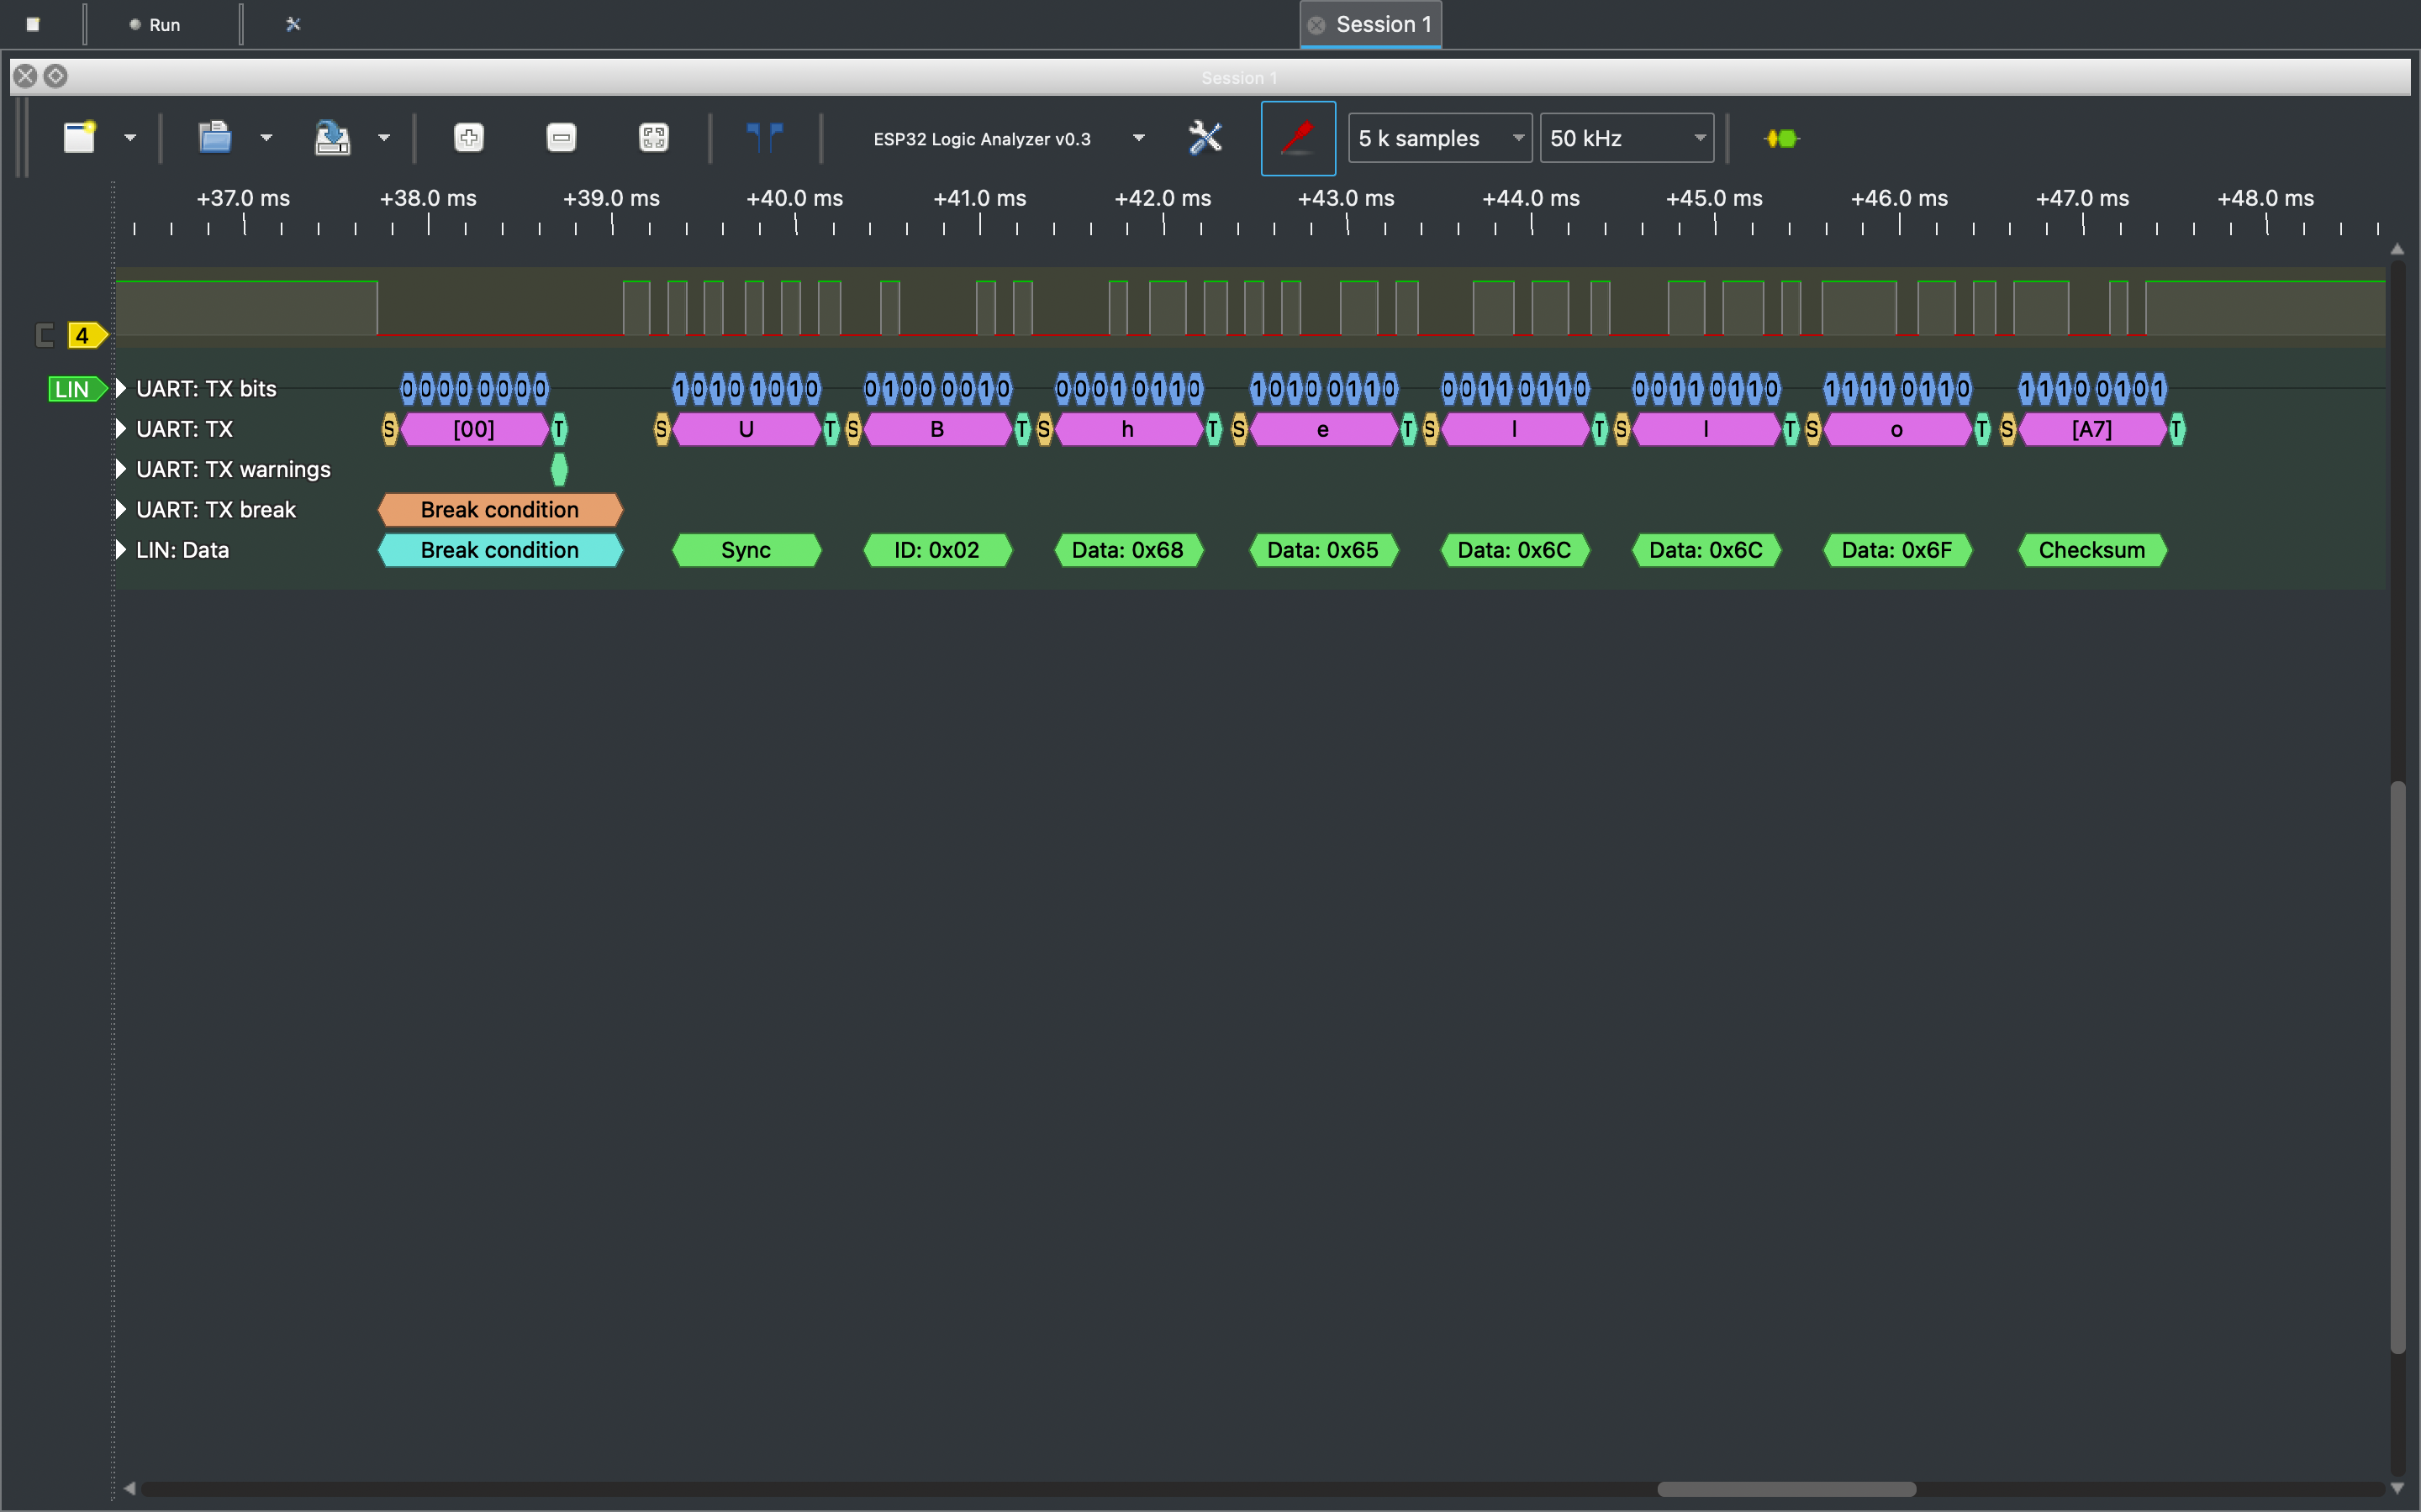Click the save/export file icon
The height and width of the screenshot is (1512, 2421).
332,138
